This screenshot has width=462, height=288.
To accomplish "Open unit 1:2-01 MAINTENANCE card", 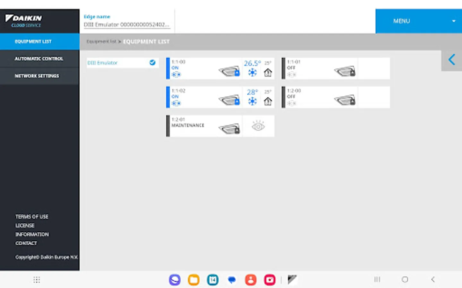I will tap(220, 126).
